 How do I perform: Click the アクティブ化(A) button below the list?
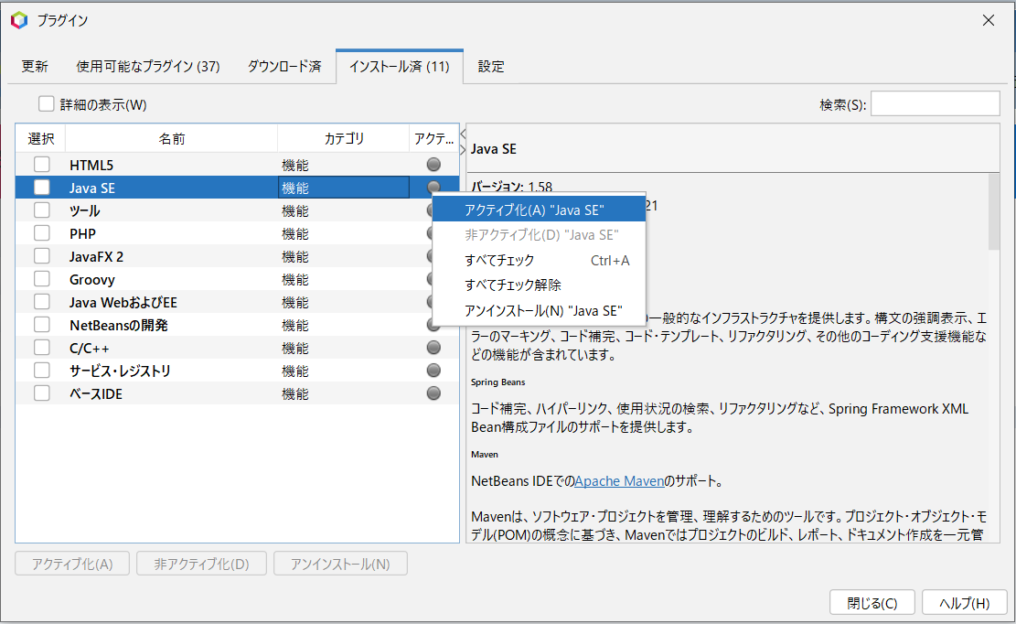click(x=72, y=564)
